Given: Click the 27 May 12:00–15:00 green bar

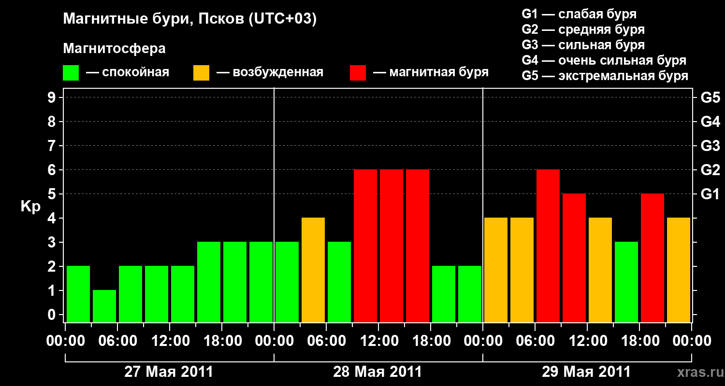Looking at the screenshot, I should (x=183, y=294).
